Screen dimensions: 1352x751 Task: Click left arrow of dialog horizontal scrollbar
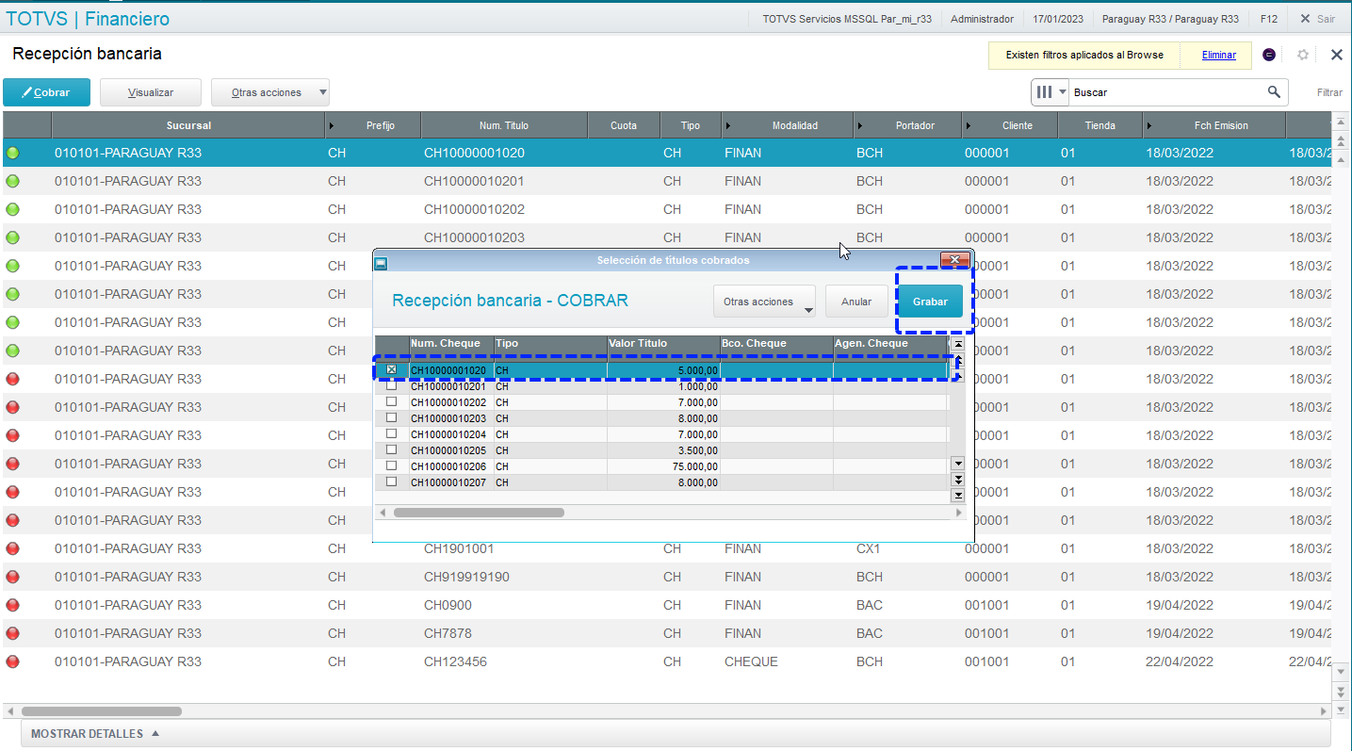point(383,513)
